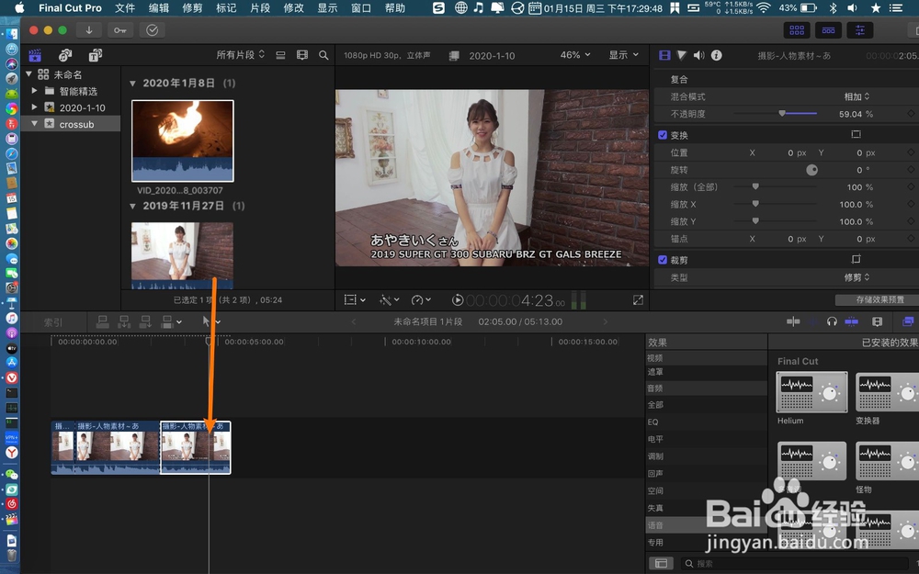Toggle the snapping icon above the timeline
This screenshot has height=574, width=919.
(x=849, y=321)
